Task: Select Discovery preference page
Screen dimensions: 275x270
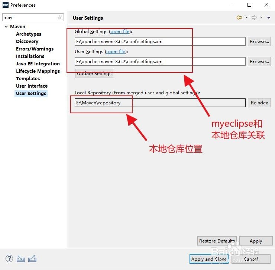Action: coord(27,41)
